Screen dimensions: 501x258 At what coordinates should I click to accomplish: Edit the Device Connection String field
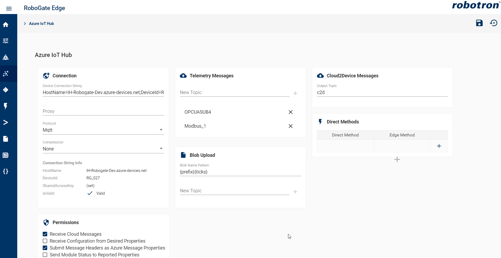(103, 92)
